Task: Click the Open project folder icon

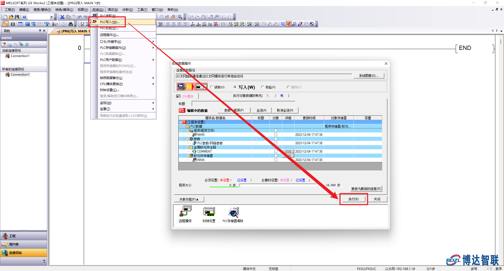Action: [11, 17]
